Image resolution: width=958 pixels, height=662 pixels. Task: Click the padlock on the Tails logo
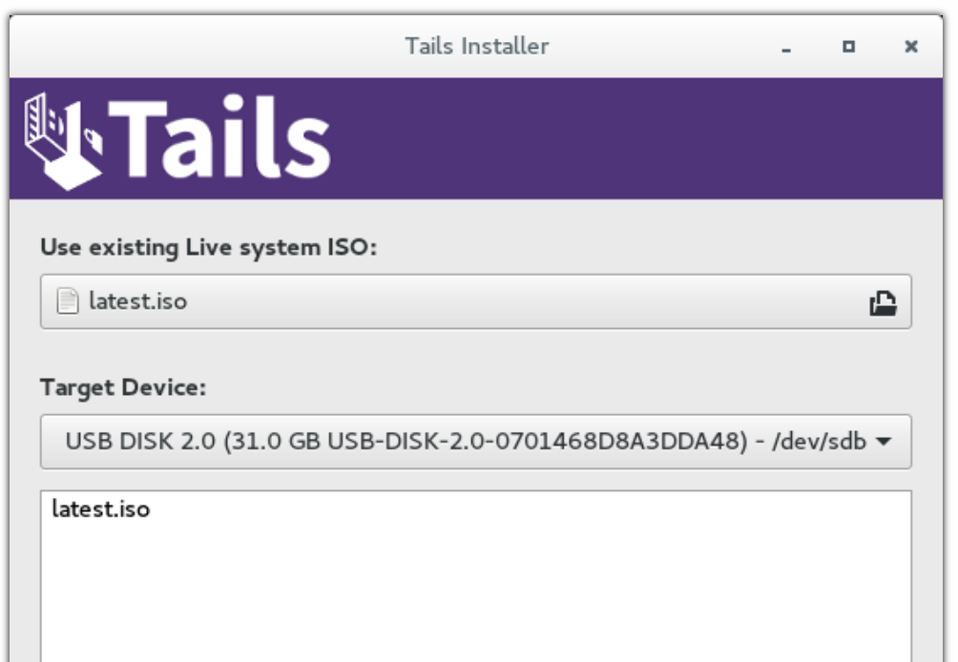93,141
